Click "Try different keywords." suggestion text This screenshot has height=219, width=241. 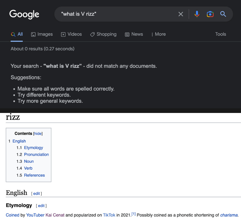pyautogui.click(x=44, y=95)
